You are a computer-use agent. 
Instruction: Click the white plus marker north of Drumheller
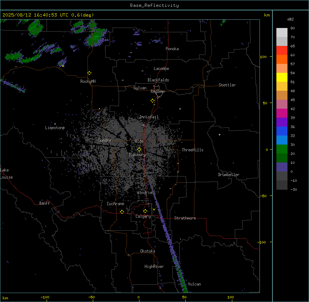pos(219,135)
